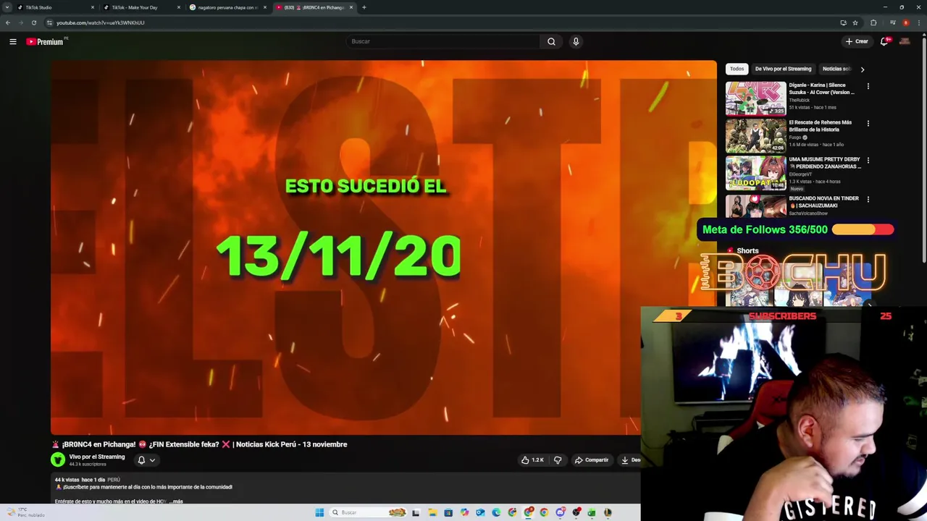The height and width of the screenshot is (521, 927).
Task: Go to YouTube Premium home logo
Action: tap(45, 41)
